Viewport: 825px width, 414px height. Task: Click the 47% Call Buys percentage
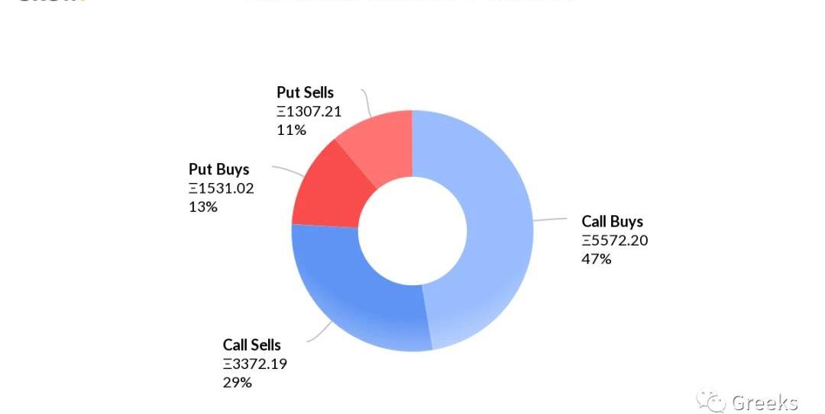[597, 259]
